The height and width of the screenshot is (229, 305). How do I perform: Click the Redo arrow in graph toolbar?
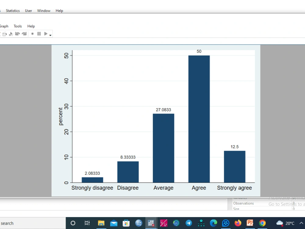pos(24,34)
